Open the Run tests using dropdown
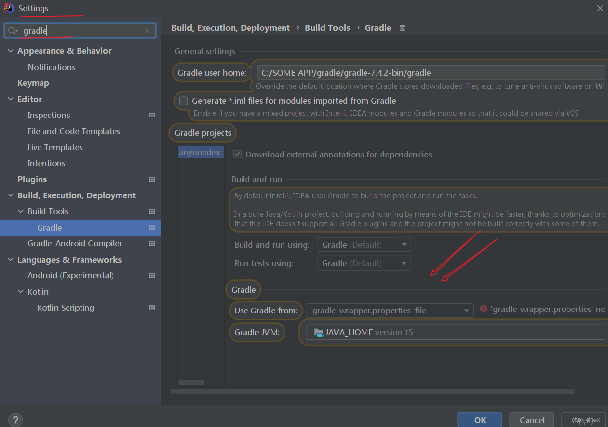The height and width of the screenshot is (427, 608). [x=365, y=263]
